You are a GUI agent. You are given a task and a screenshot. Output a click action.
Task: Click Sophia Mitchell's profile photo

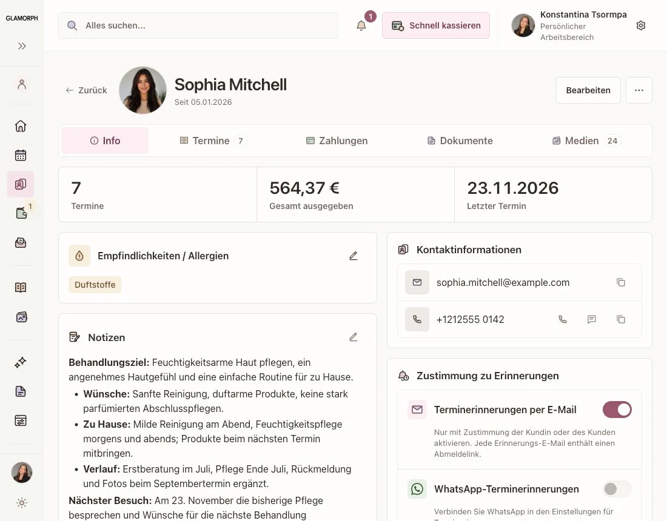pos(143,90)
